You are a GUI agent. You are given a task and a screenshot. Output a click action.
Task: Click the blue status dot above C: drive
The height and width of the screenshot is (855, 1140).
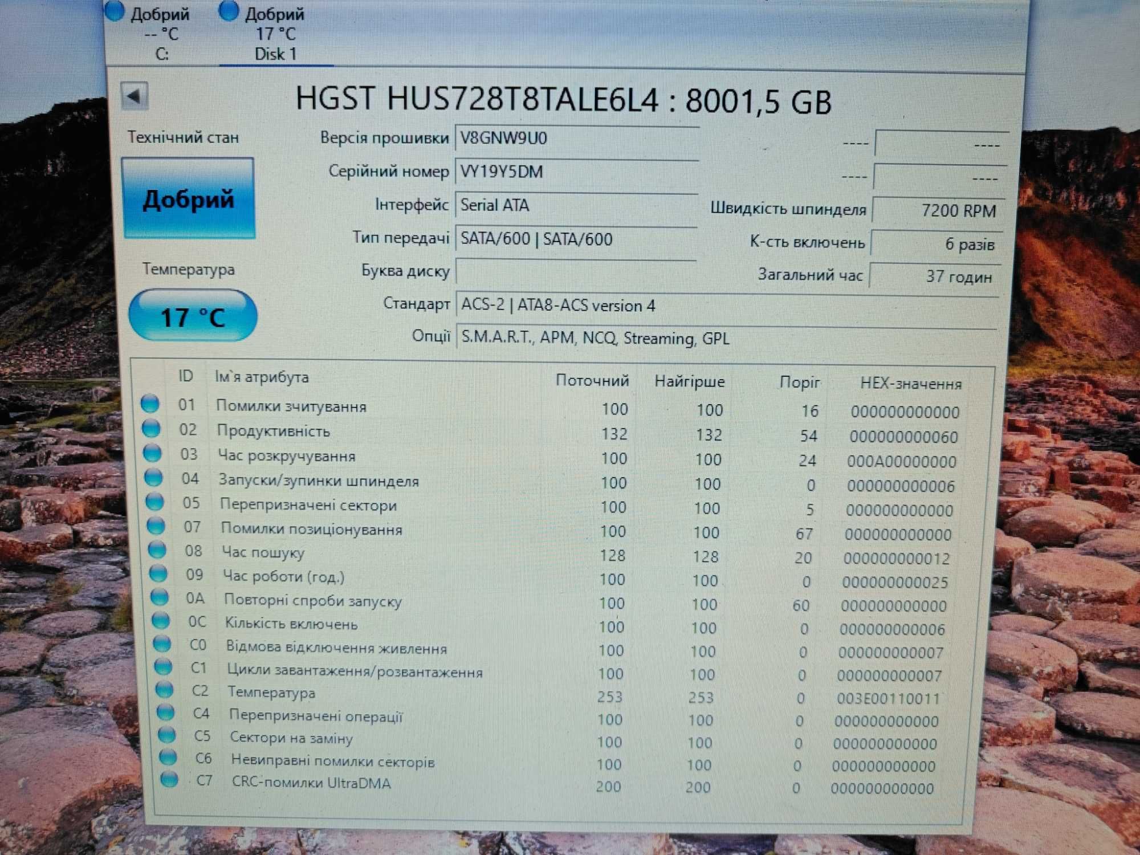[x=115, y=11]
